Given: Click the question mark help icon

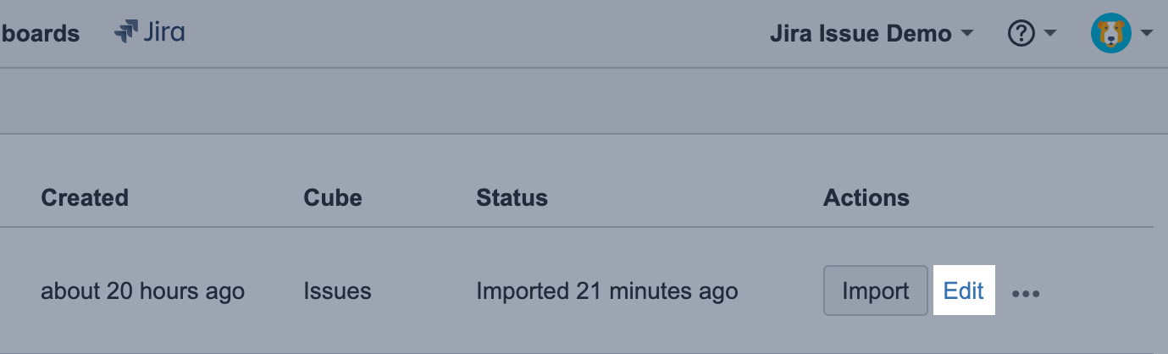Looking at the screenshot, I should tap(1022, 34).
